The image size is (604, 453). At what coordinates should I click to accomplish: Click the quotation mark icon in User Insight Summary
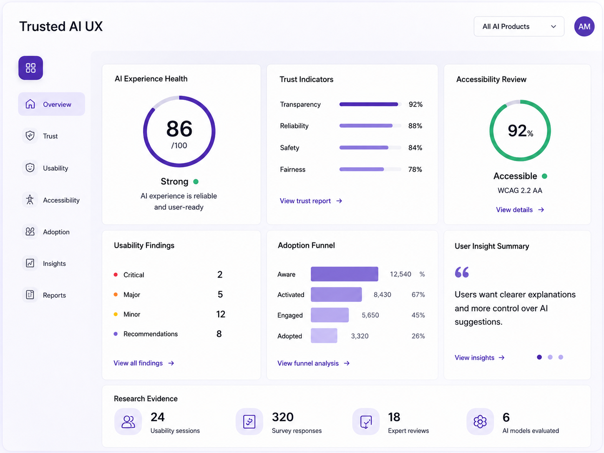tap(462, 272)
